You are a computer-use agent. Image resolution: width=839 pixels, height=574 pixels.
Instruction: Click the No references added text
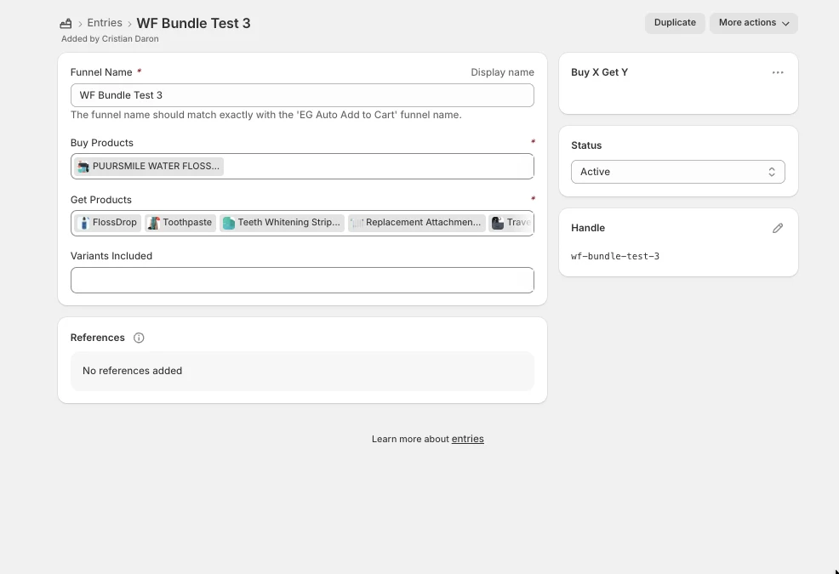(x=132, y=371)
